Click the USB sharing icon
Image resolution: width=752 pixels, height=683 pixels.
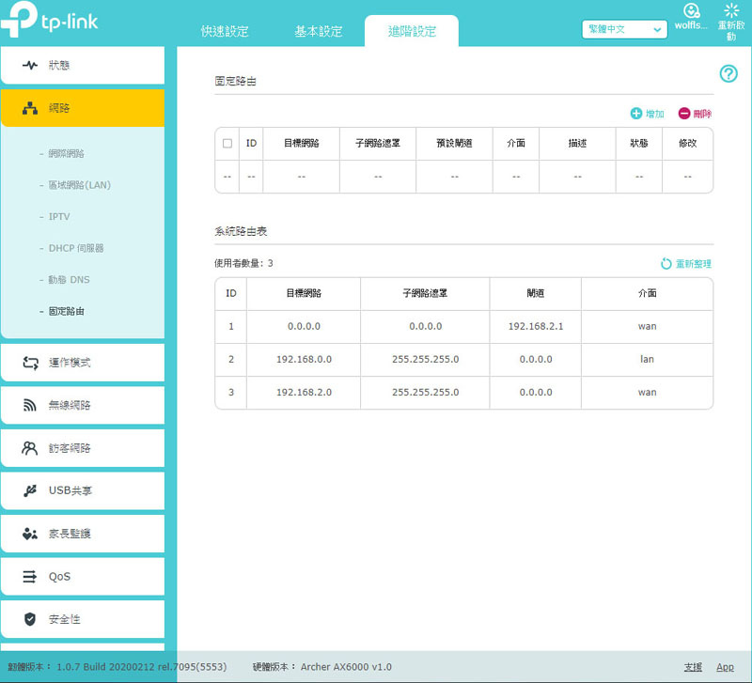(30, 490)
